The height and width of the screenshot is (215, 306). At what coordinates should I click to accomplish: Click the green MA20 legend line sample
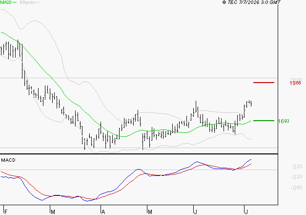click(14, 2)
